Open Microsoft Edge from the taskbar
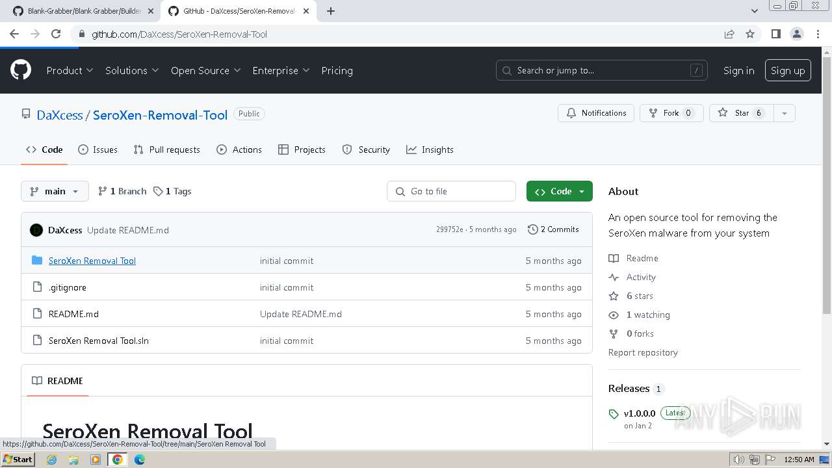The image size is (832, 468). tap(140, 460)
